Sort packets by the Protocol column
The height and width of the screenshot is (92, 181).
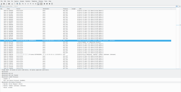pyautogui.click(x=67, y=9)
